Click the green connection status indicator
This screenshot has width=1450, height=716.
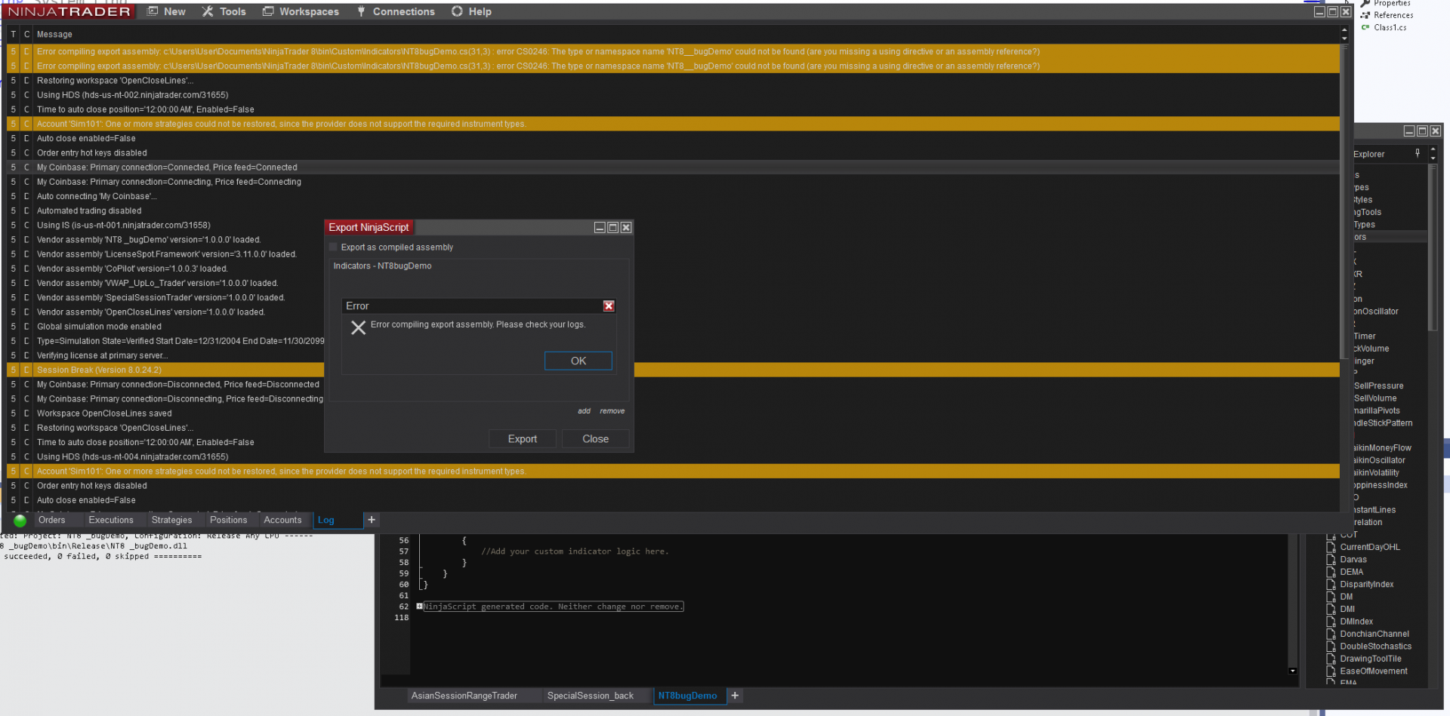(x=20, y=520)
